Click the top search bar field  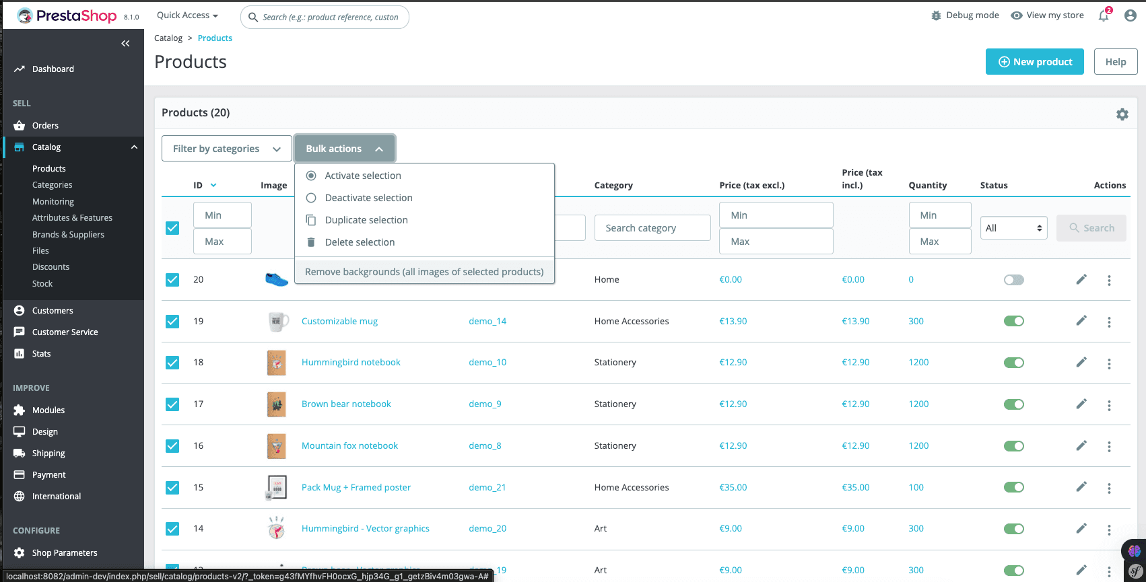pos(325,17)
